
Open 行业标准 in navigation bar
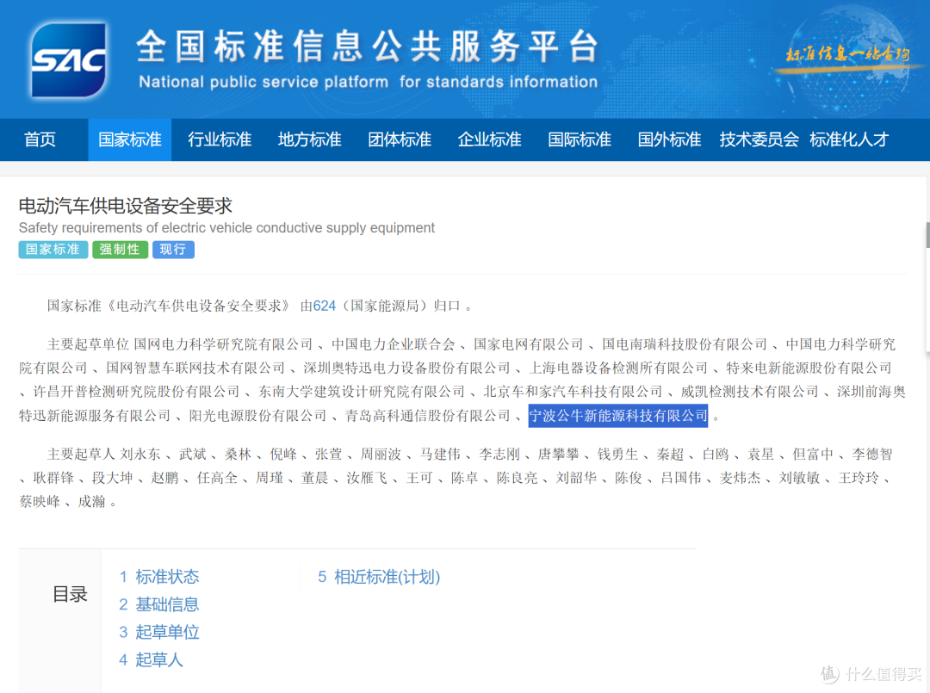pos(220,139)
